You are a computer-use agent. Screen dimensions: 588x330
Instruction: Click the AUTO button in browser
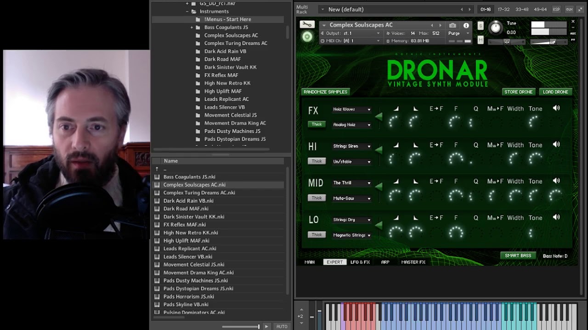tap(282, 326)
